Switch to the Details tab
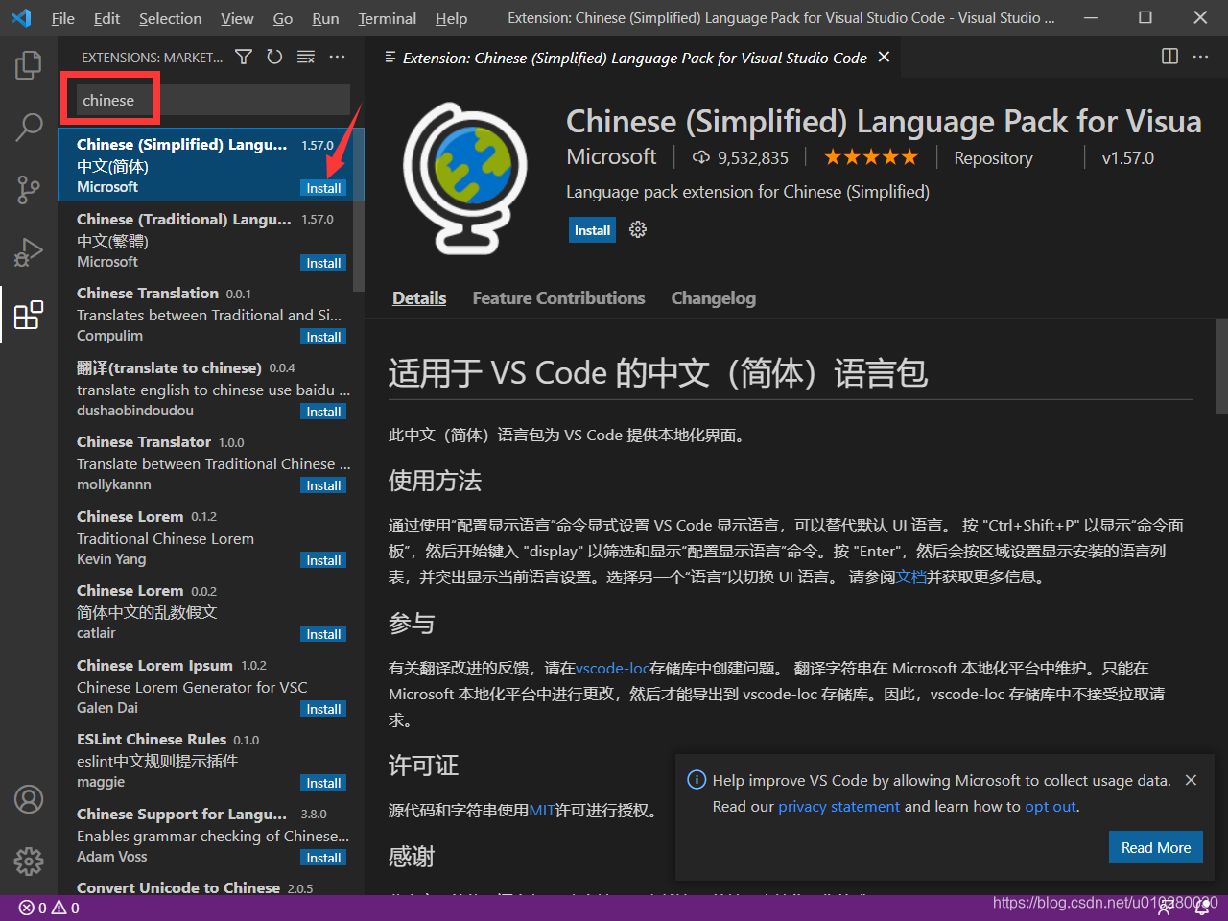 (x=419, y=298)
